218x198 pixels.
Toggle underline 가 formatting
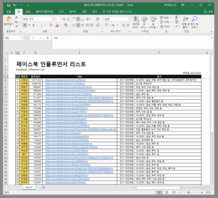coord(34,25)
